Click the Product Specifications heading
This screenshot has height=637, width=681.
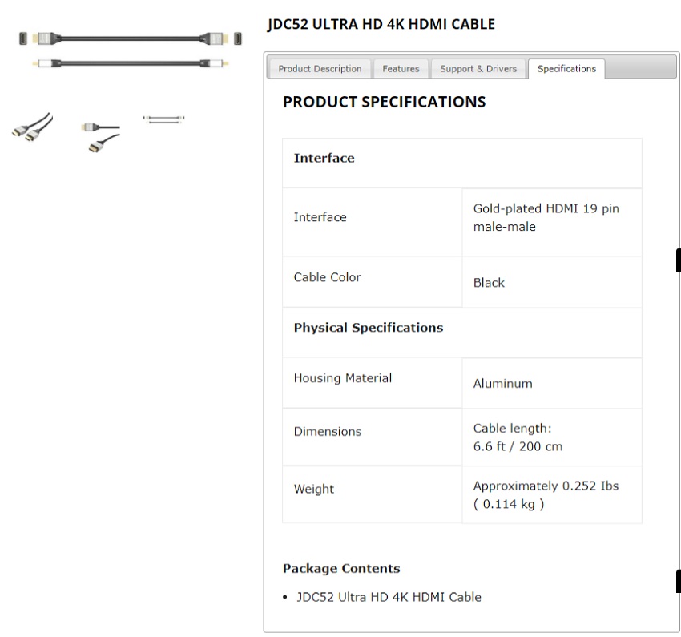[x=384, y=103]
